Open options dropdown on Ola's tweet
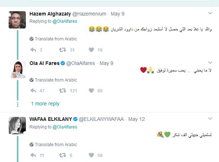This screenshot has width=219, height=162. pyautogui.click(x=210, y=63)
